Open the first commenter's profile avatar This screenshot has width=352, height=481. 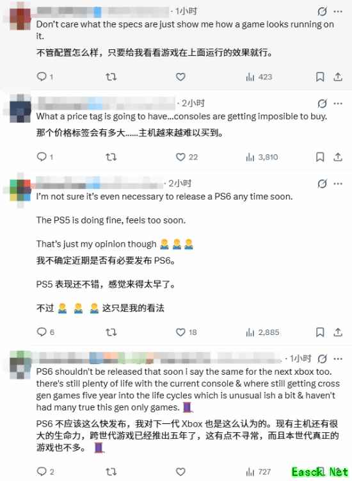click(x=20, y=17)
